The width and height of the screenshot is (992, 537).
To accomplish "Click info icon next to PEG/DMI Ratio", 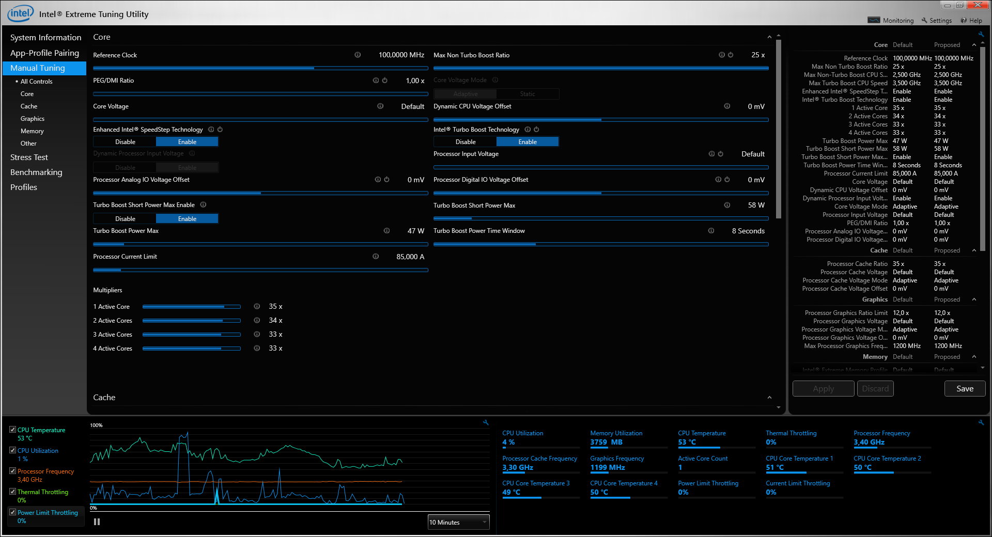I will pos(376,81).
